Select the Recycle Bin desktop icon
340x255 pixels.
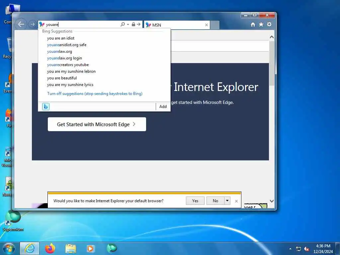7,48
